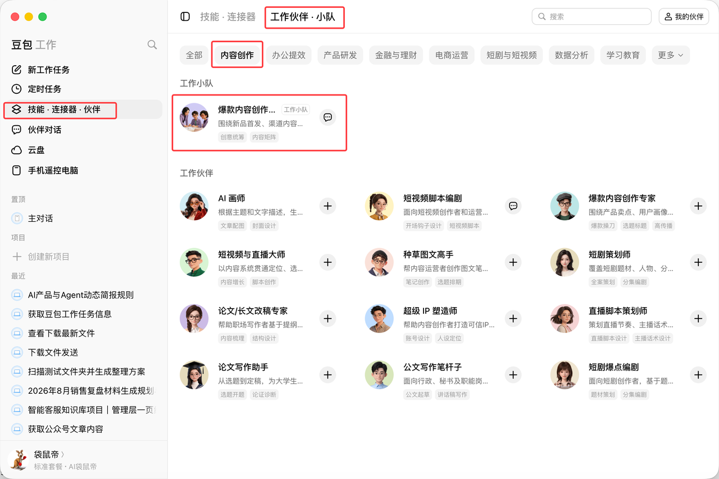Select 技能 · 连接器 · 伙伴 sidebar item
The image size is (719, 479).
pyautogui.click(x=83, y=110)
